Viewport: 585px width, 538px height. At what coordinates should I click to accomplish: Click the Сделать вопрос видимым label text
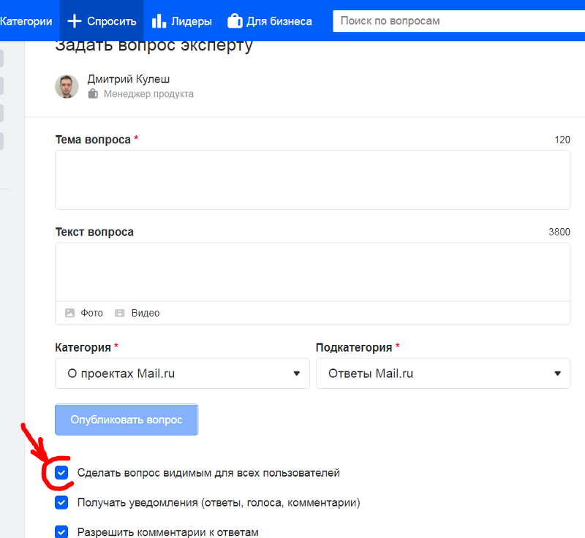click(208, 473)
